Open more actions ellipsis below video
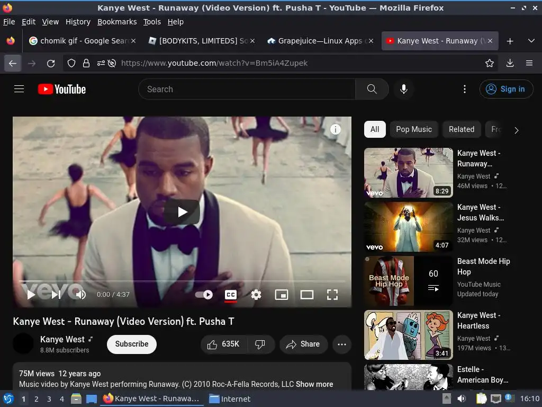This screenshot has width=542, height=407. [x=341, y=344]
